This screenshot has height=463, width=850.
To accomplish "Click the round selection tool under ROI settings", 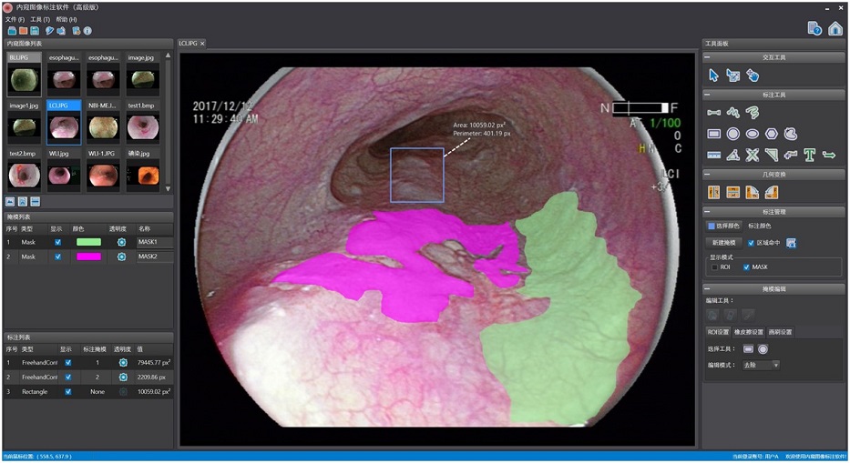I will (763, 349).
